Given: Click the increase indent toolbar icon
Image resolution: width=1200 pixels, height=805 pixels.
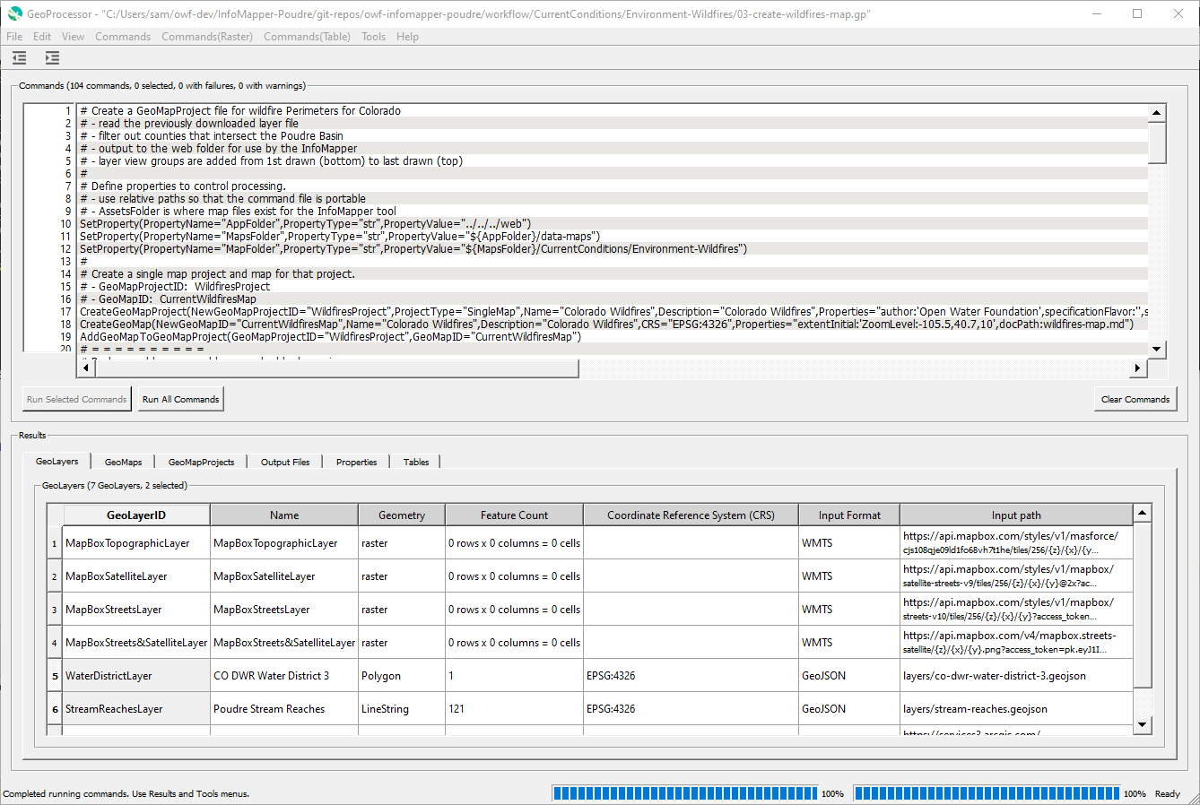Looking at the screenshot, I should coord(52,57).
